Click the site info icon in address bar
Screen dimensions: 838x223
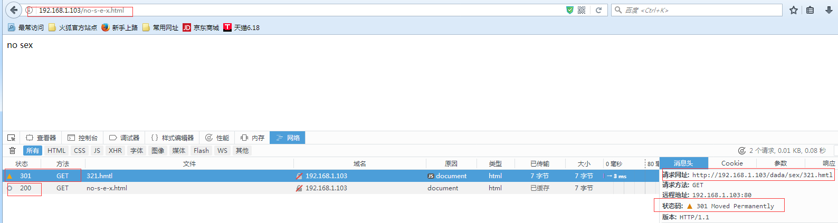(x=30, y=11)
